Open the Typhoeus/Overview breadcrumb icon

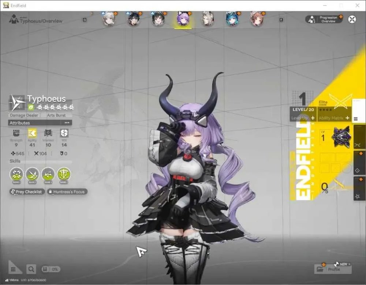14,19
